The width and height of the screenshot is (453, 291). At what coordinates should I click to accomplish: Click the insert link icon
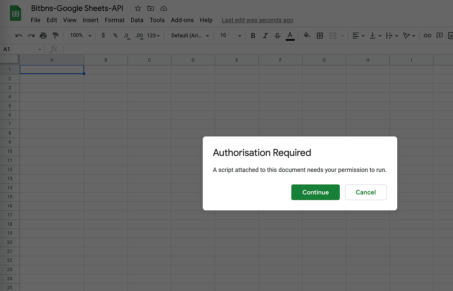pyautogui.click(x=427, y=35)
